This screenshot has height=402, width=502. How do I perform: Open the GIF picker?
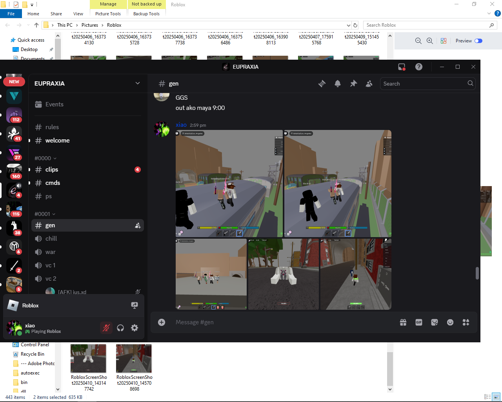(419, 322)
